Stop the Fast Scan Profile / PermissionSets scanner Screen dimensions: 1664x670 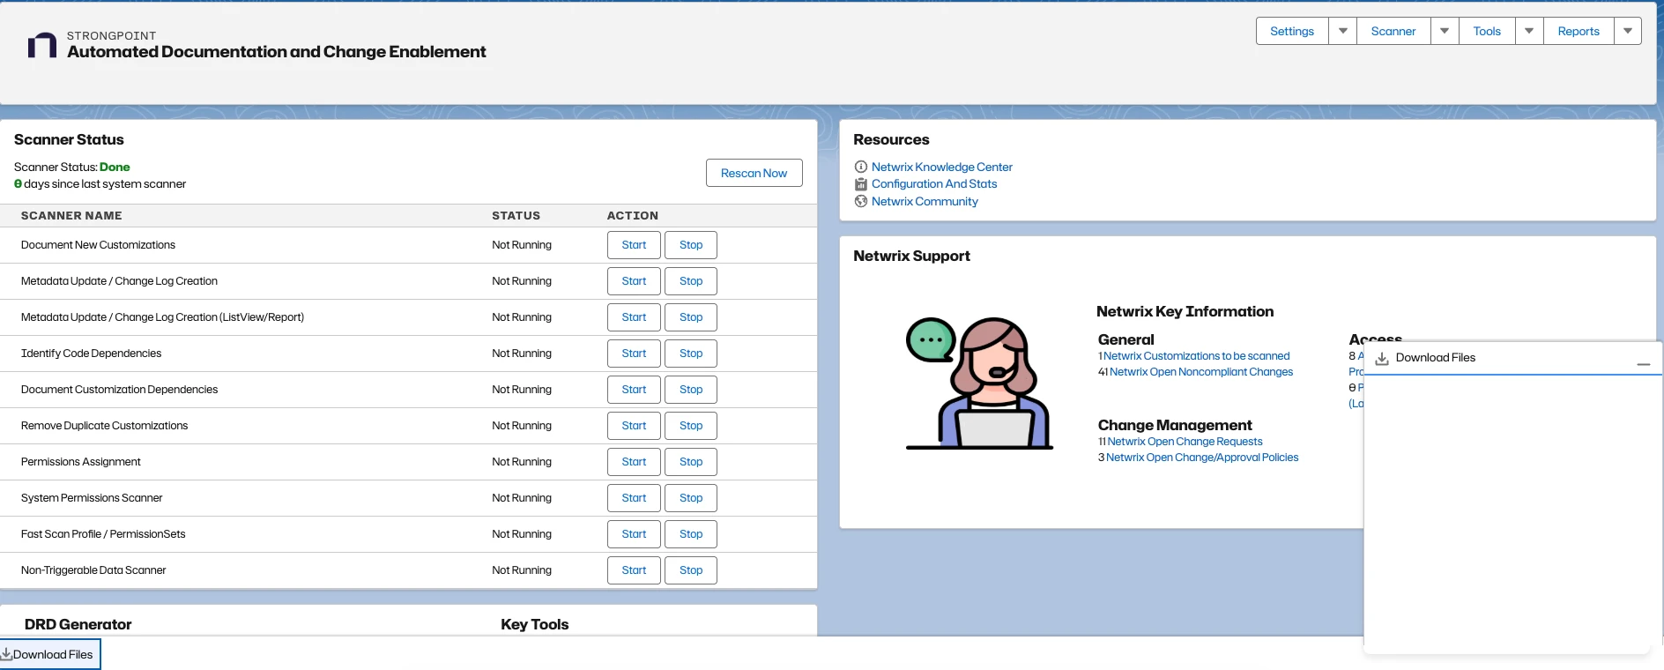click(x=691, y=534)
